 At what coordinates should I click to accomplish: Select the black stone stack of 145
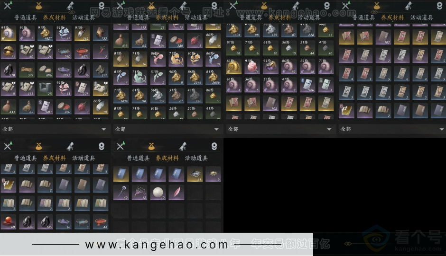(45, 221)
